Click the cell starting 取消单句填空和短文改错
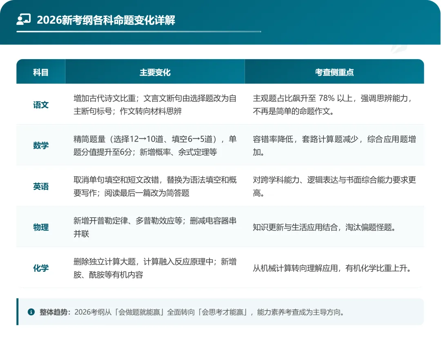The image size is (441, 340). click(x=155, y=186)
